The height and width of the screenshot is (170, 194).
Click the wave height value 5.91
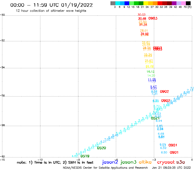(x=99, y=144)
